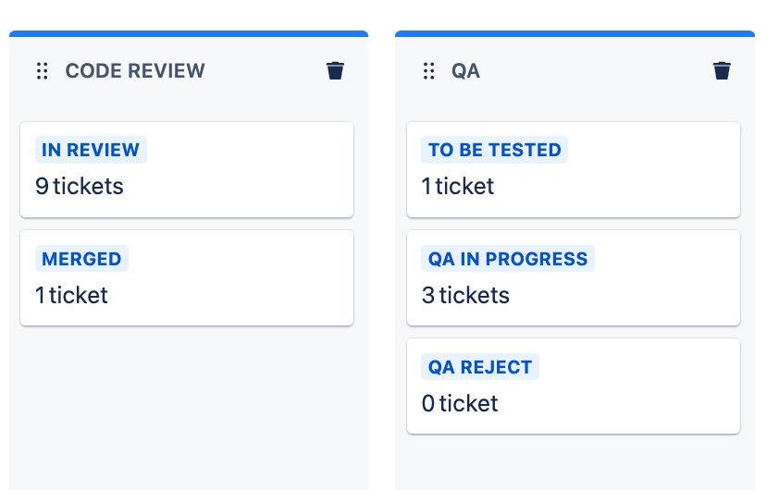Open the 0 ticket count
This screenshot has height=490, width=779.
click(x=460, y=404)
